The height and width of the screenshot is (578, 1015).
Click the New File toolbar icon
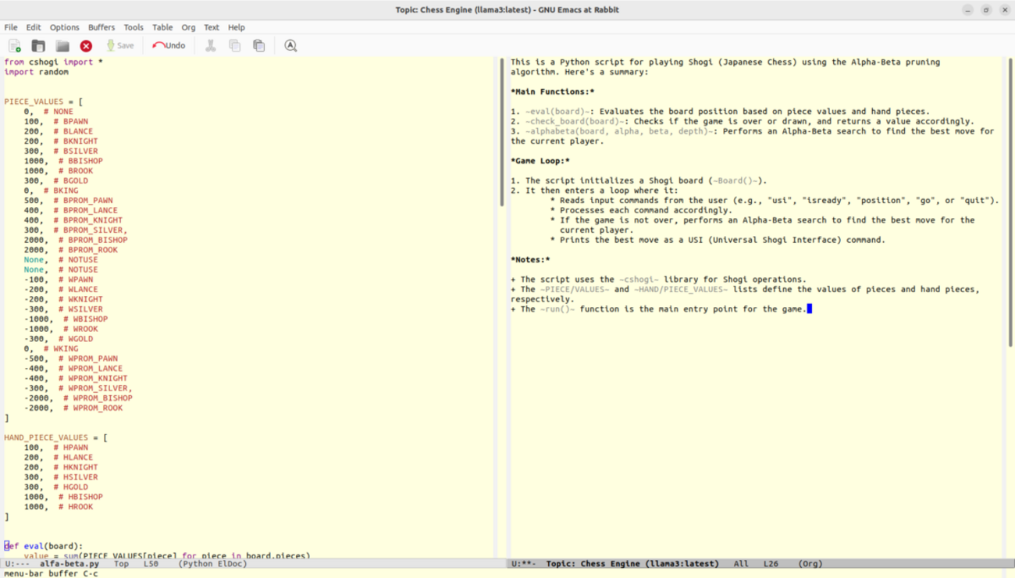tap(14, 46)
